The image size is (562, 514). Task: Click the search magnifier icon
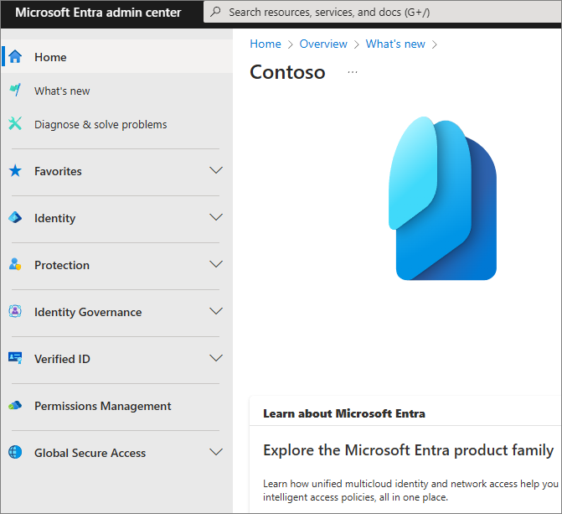[x=215, y=12]
